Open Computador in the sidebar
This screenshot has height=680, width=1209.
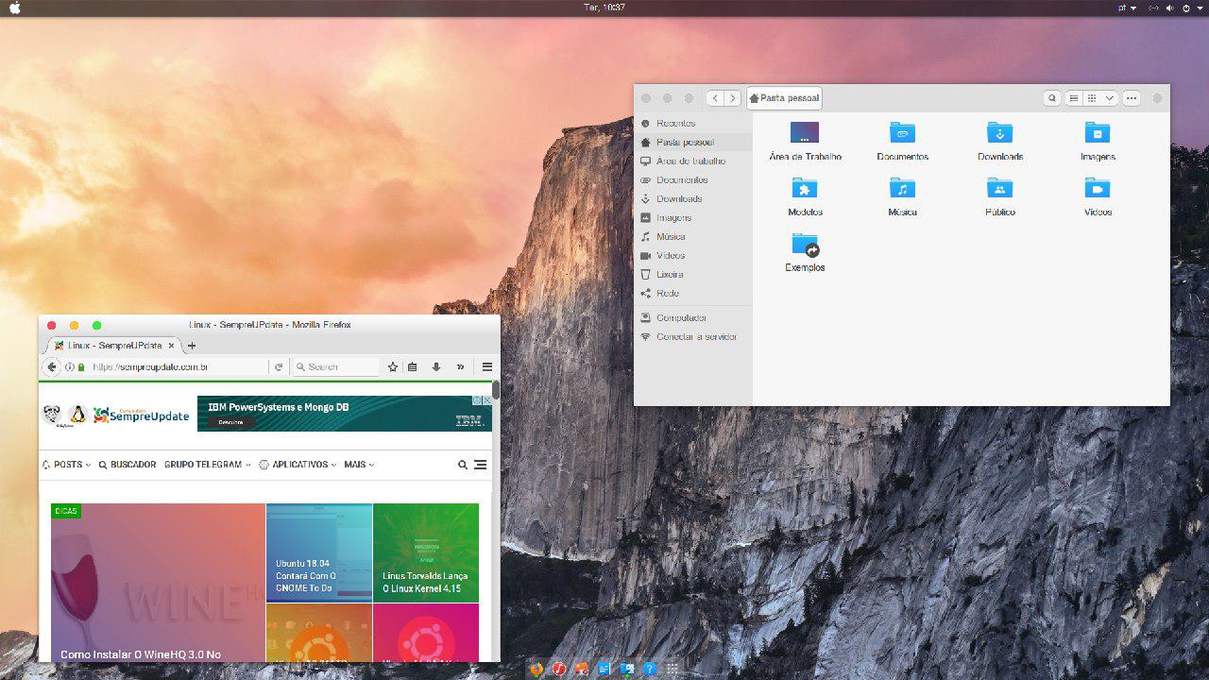coord(692,317)
